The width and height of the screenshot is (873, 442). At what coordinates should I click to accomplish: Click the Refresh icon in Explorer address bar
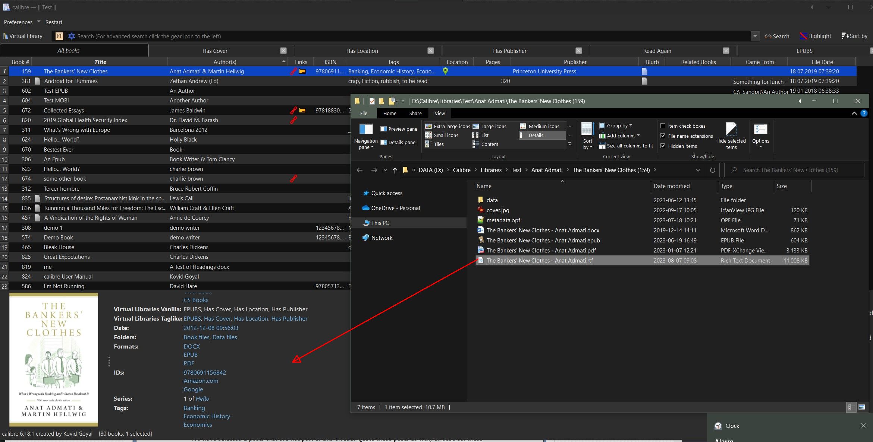[712, 170]
